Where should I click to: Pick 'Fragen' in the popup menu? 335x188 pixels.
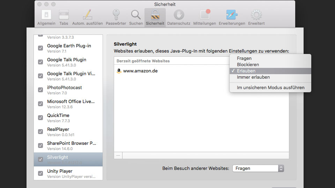click(244, 58)
